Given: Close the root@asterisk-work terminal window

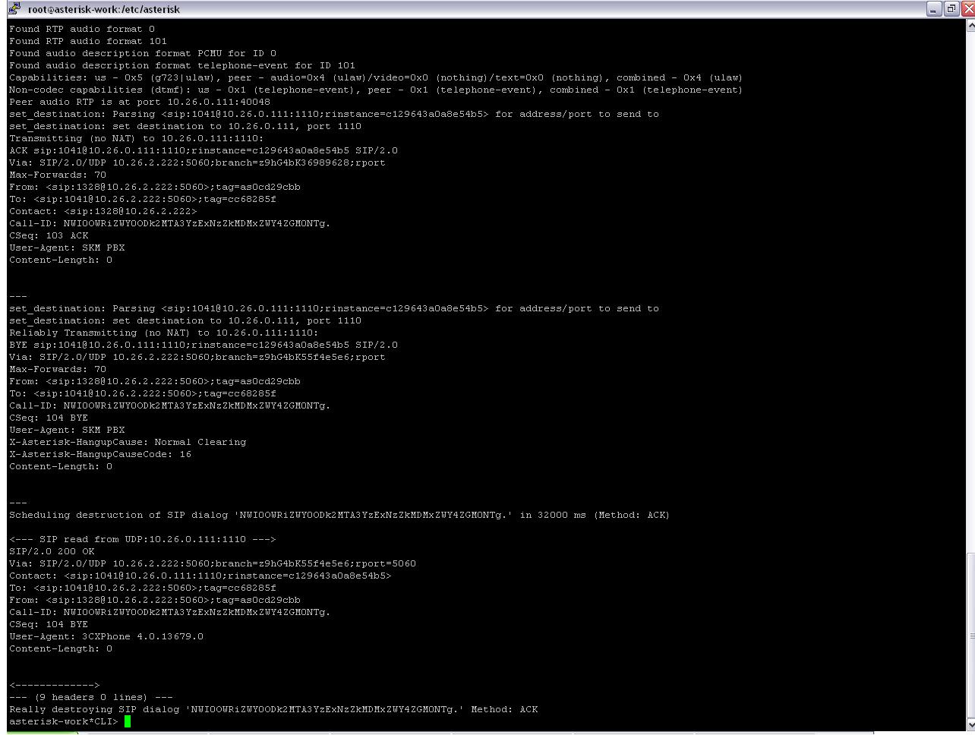Looking at the screenshot, I should pos(966,9).
